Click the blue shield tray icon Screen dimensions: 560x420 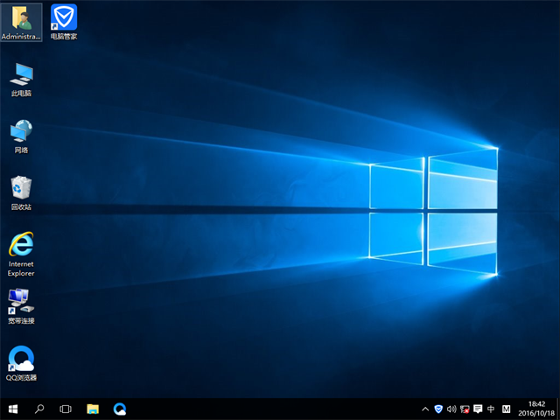pyautogui.click(x=438, y=409)
